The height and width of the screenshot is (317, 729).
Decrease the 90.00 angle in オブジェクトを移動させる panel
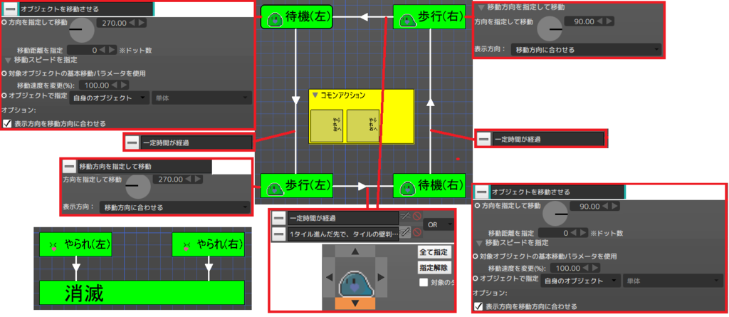pos(604,206)
